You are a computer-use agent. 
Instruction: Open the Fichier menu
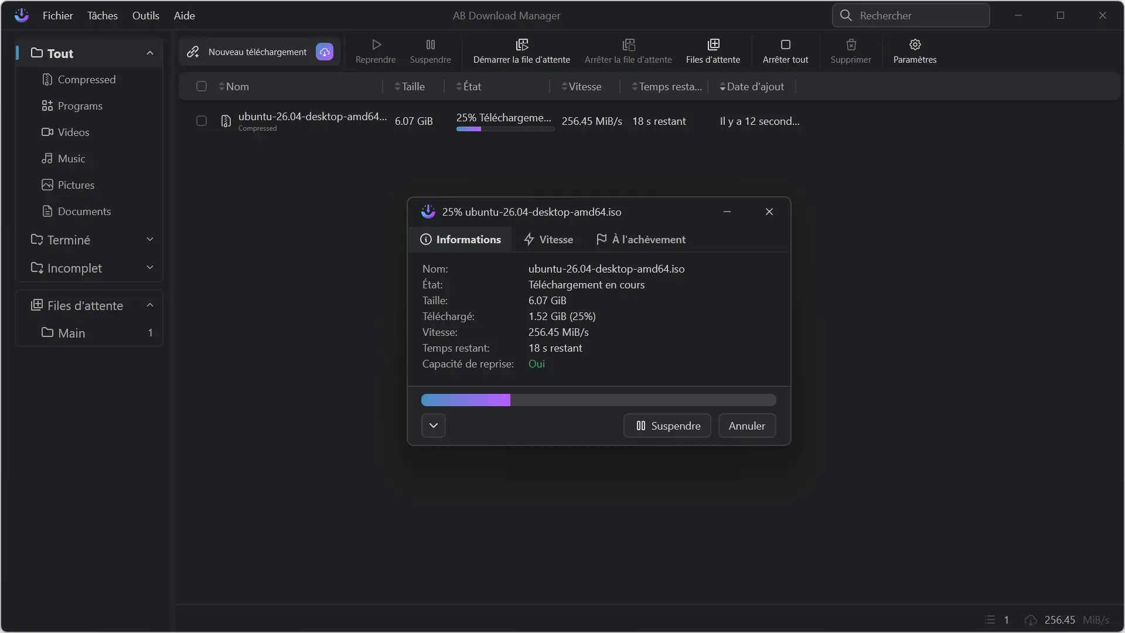tap(57, 15)
